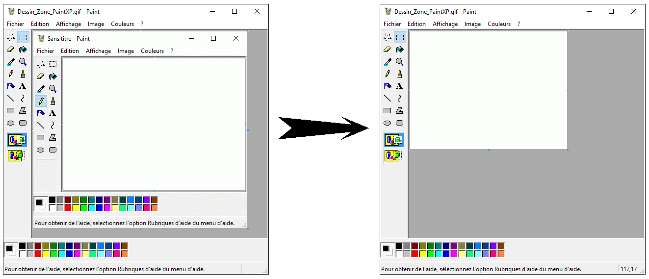Activate Magnifier tool in left Paint window

click(x=23, y=62)
